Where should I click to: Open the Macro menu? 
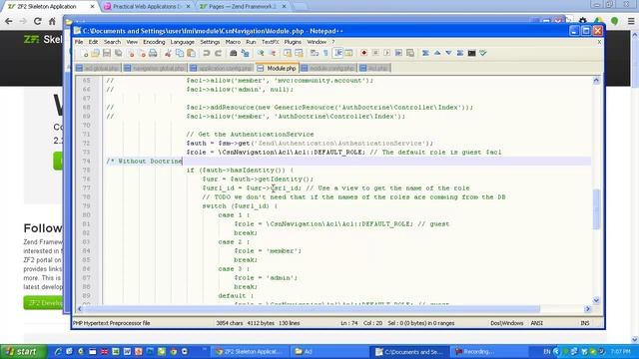coord(233,42)
